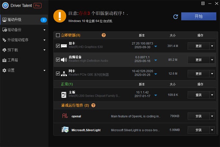
Task: Click the blue badge showing 3
Action: (x=44, y=20)
